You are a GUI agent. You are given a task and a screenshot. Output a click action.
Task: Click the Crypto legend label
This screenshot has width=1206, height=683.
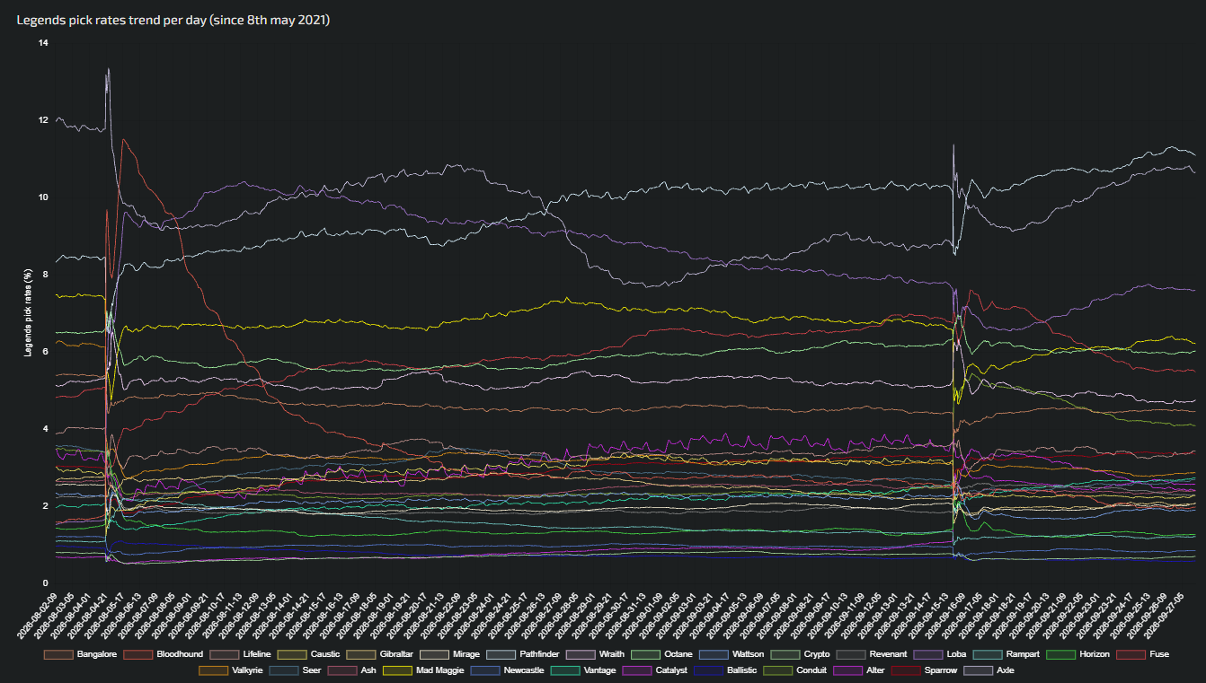[816, 654]
